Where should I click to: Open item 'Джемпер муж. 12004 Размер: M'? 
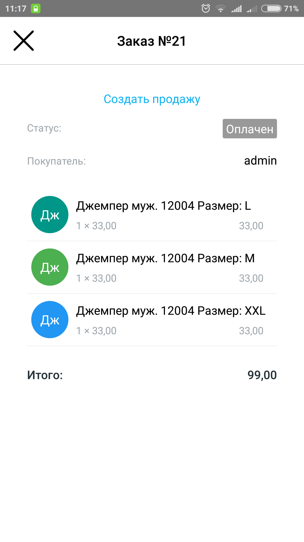pyautogui.click(x=165, y=259)
